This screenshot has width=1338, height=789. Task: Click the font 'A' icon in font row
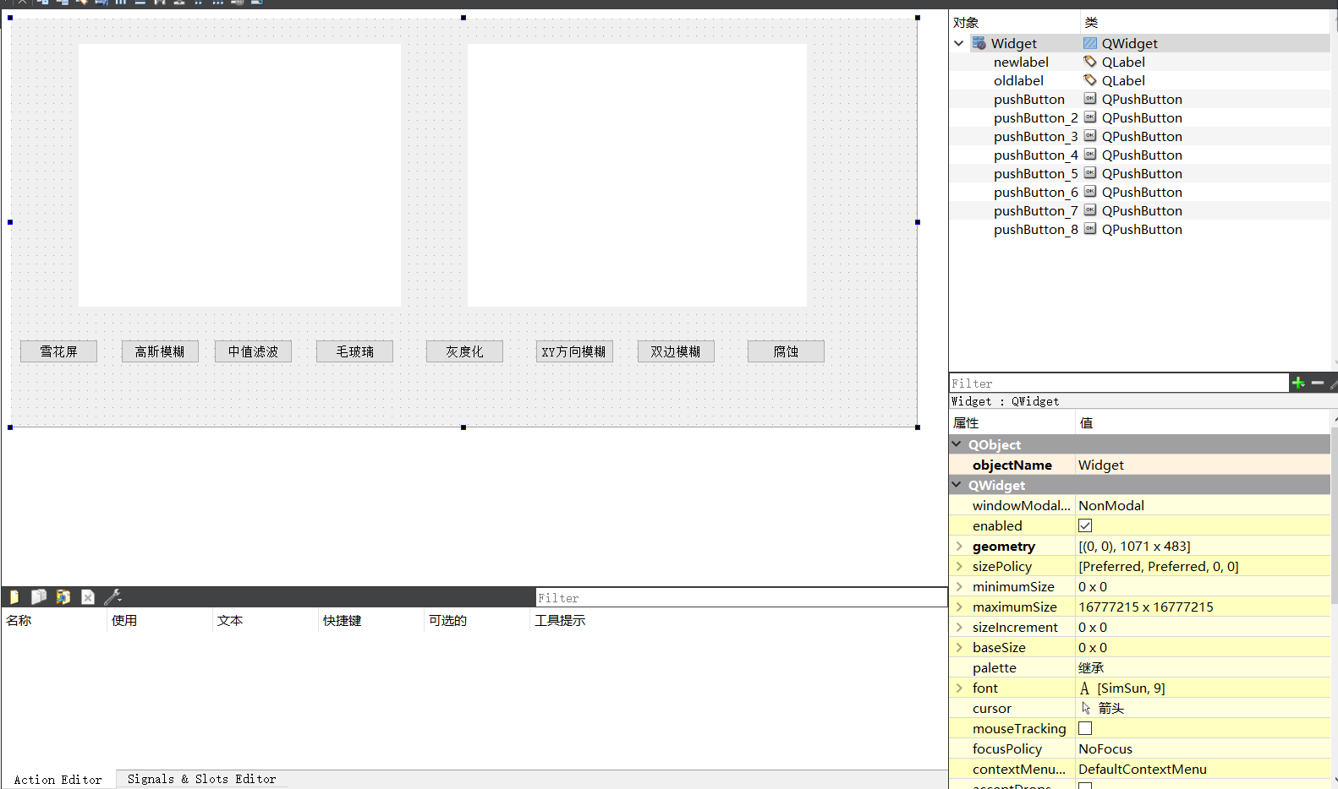point(1084,688)
